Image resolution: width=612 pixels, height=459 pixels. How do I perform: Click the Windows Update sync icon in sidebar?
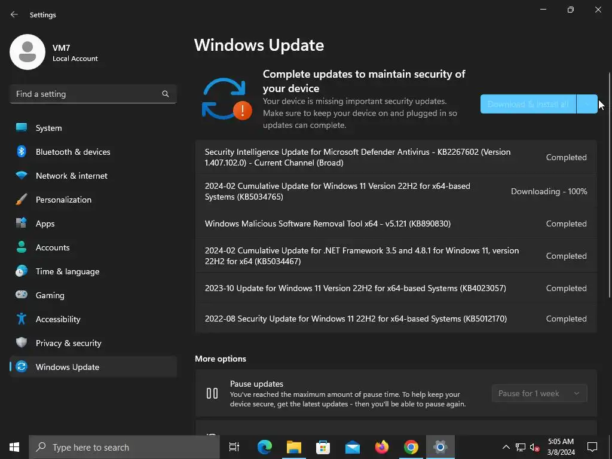(22, 366)
